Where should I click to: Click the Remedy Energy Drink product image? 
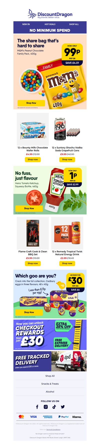pos(67,233)
